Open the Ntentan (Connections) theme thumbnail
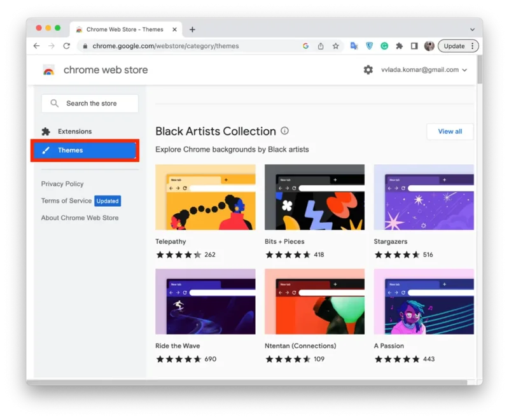The image size is (509, 420). 314,302
